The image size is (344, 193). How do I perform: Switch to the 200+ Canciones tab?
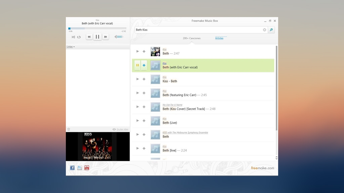(191, 38)
